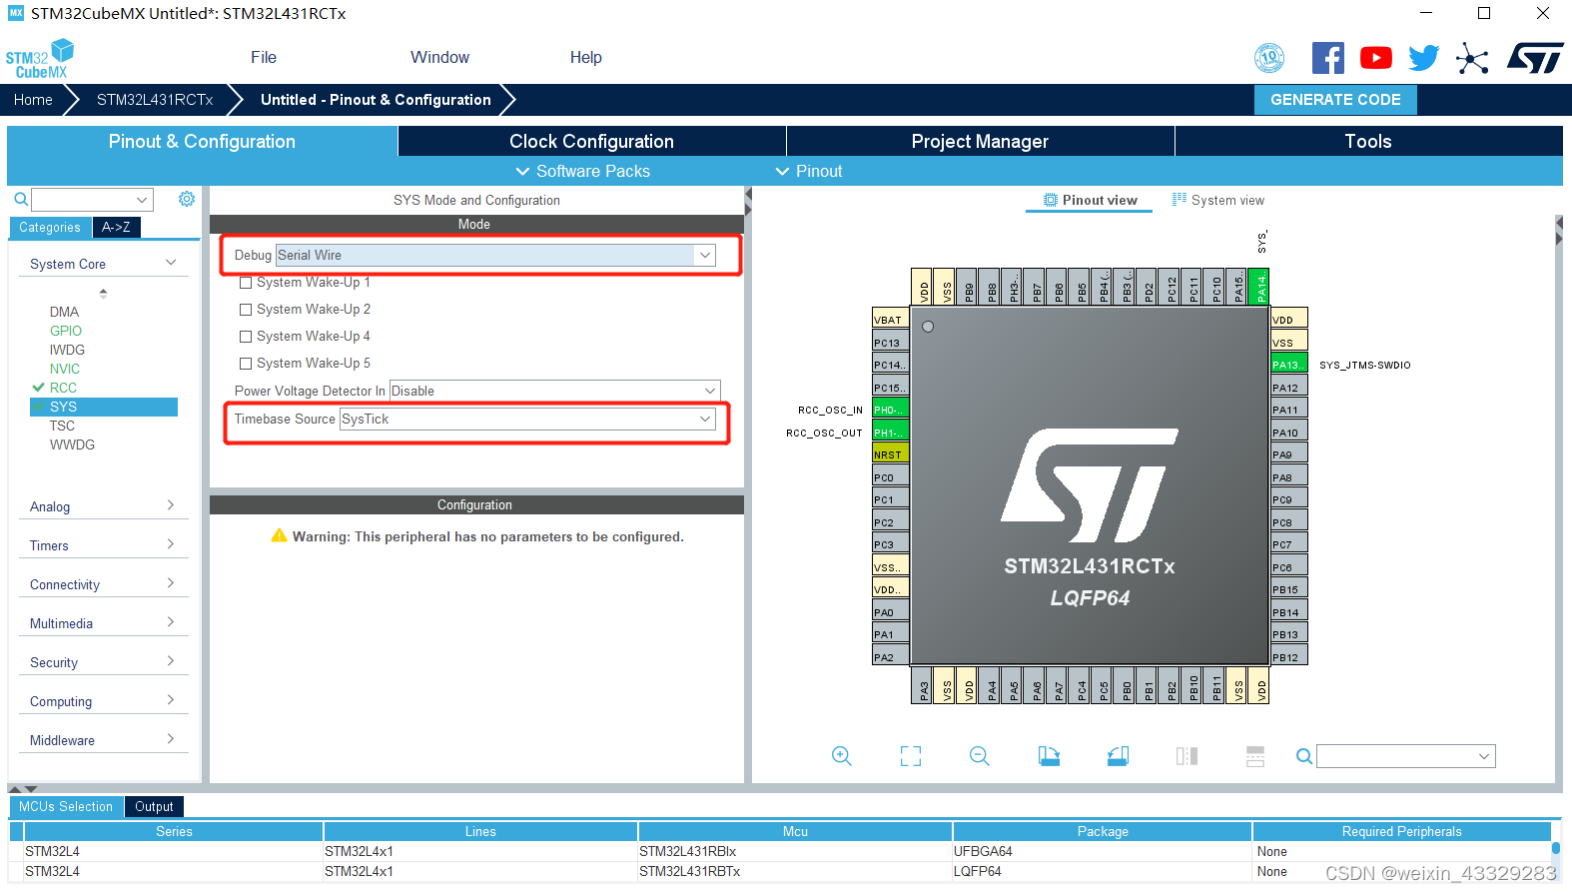Click the ST logo in header

(x=1535, y=58)
